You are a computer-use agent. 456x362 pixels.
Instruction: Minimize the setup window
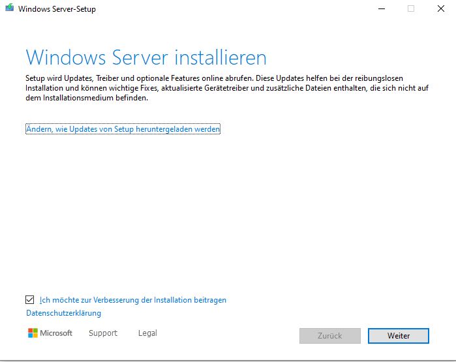click(380, 9)
